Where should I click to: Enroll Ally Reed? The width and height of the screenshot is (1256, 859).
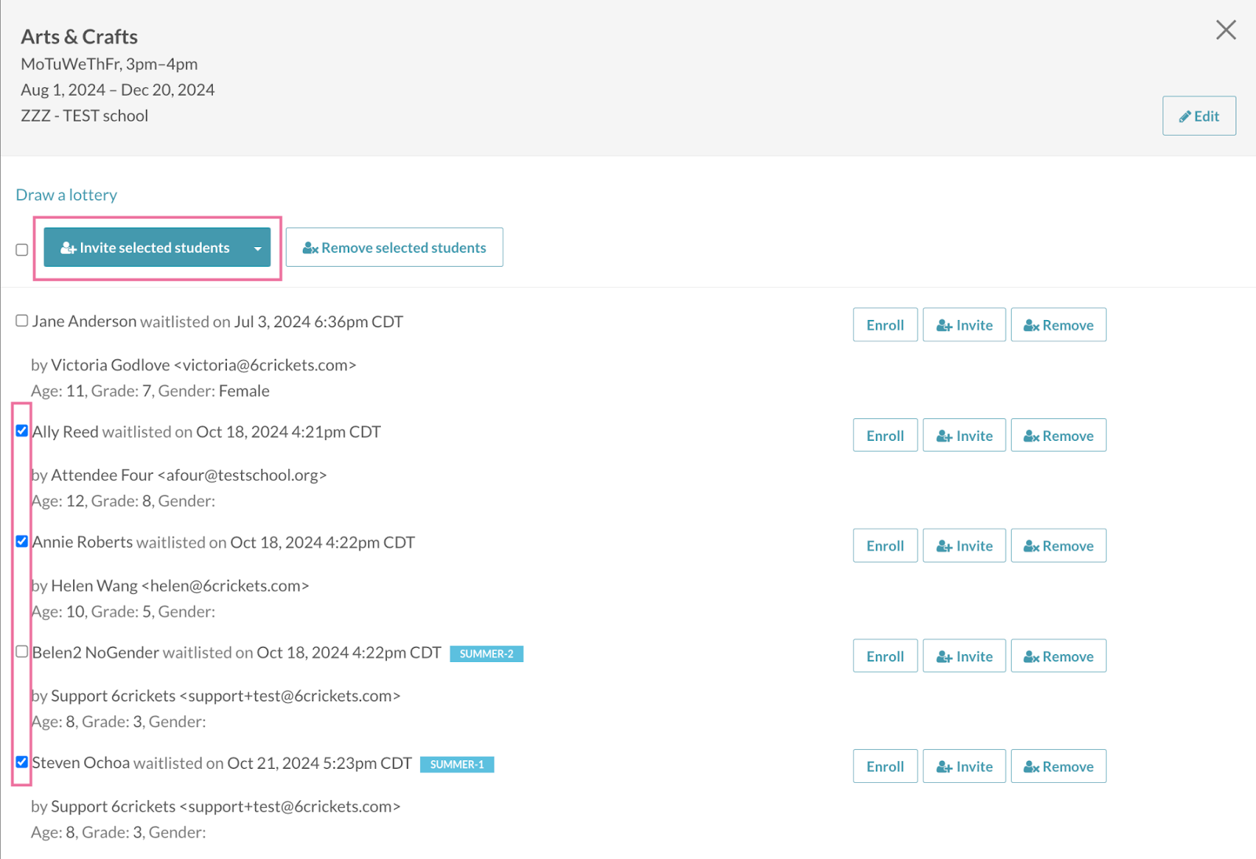pyautogui.click(x=885, y=435)
